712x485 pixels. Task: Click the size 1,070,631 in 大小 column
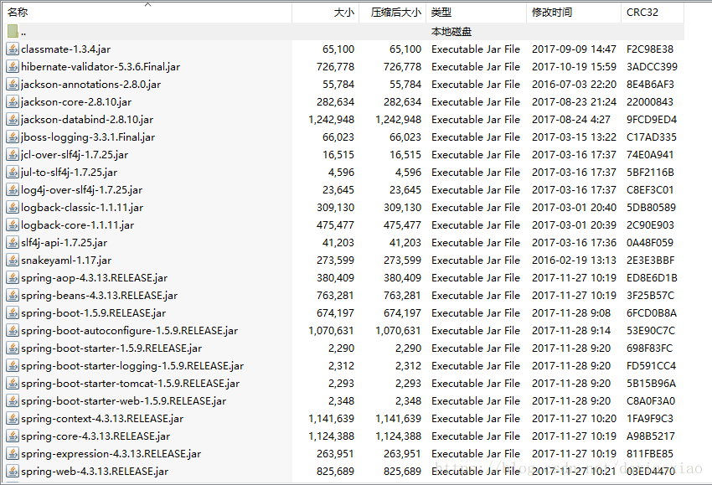(x=332, y=331)
